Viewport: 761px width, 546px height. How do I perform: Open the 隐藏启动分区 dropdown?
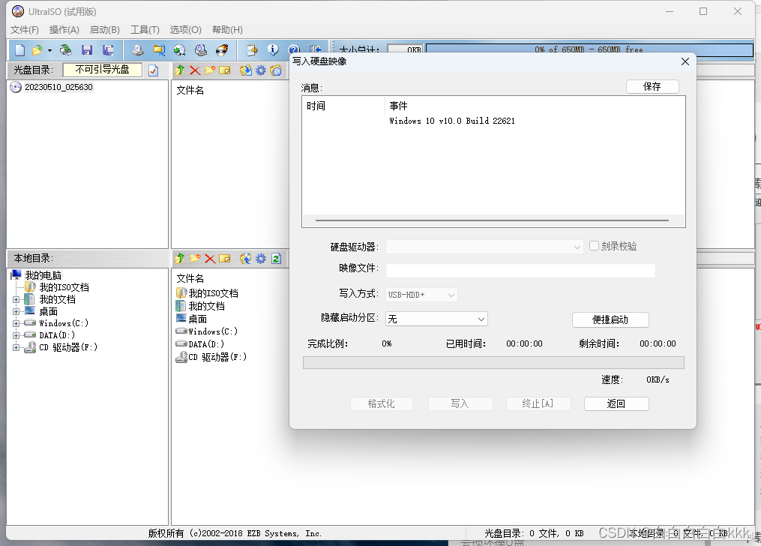pyautogui.click(x=481, y=319)
